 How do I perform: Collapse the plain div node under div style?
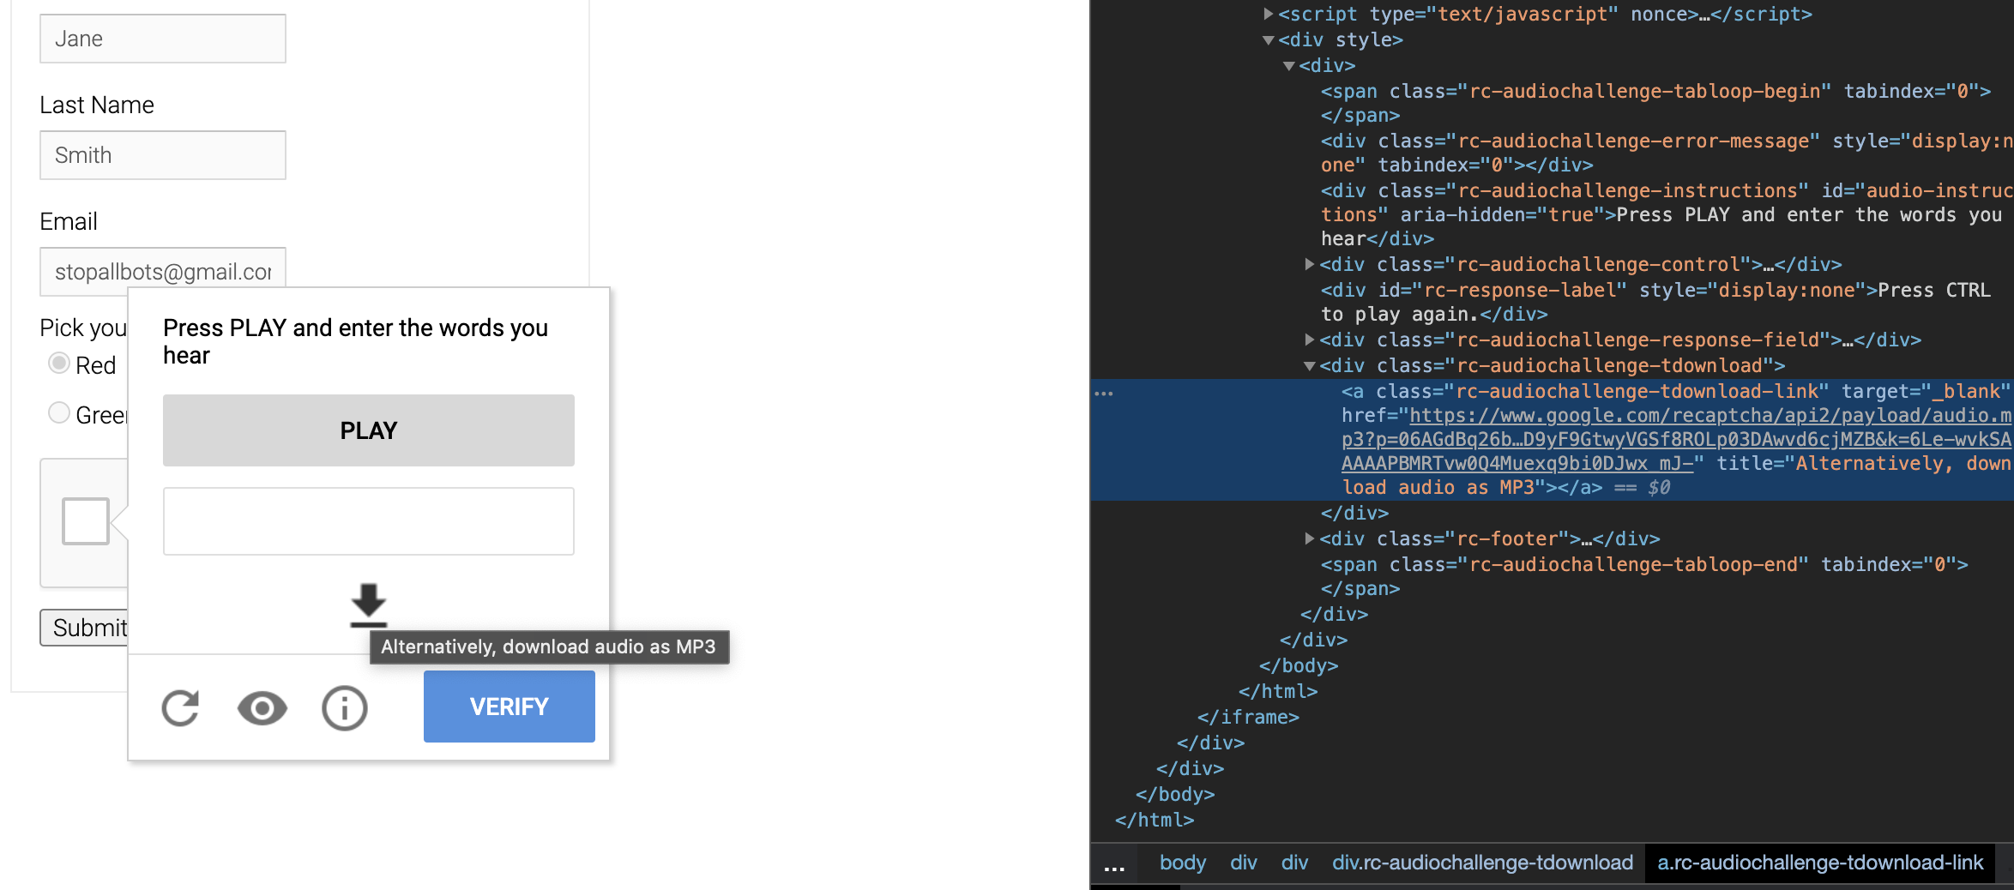[1289, 66]
